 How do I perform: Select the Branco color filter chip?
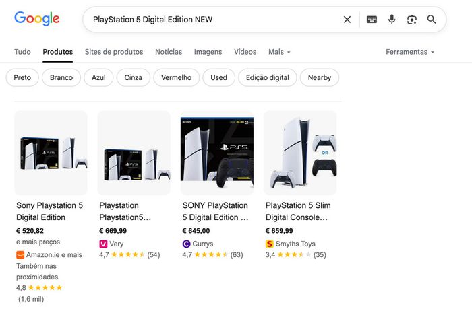pos(61,77)
